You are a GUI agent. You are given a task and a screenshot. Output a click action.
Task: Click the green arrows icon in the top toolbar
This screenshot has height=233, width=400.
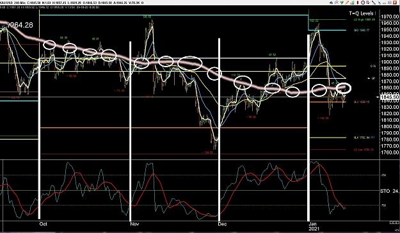pos(342,3)
